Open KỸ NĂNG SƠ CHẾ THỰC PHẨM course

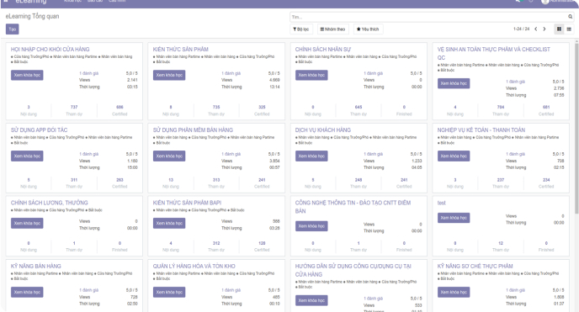(475, 267)
